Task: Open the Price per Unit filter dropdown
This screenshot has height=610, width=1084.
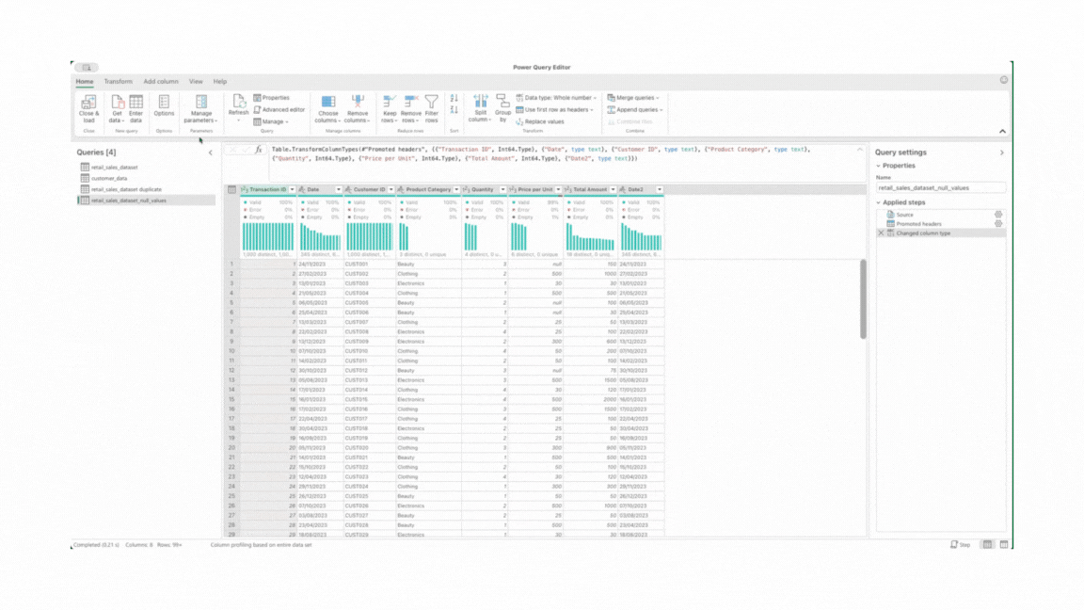Action: click(558, 189)
